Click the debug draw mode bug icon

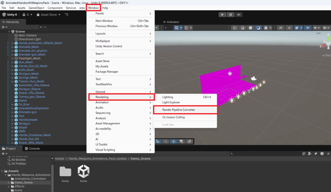(266, 28)
